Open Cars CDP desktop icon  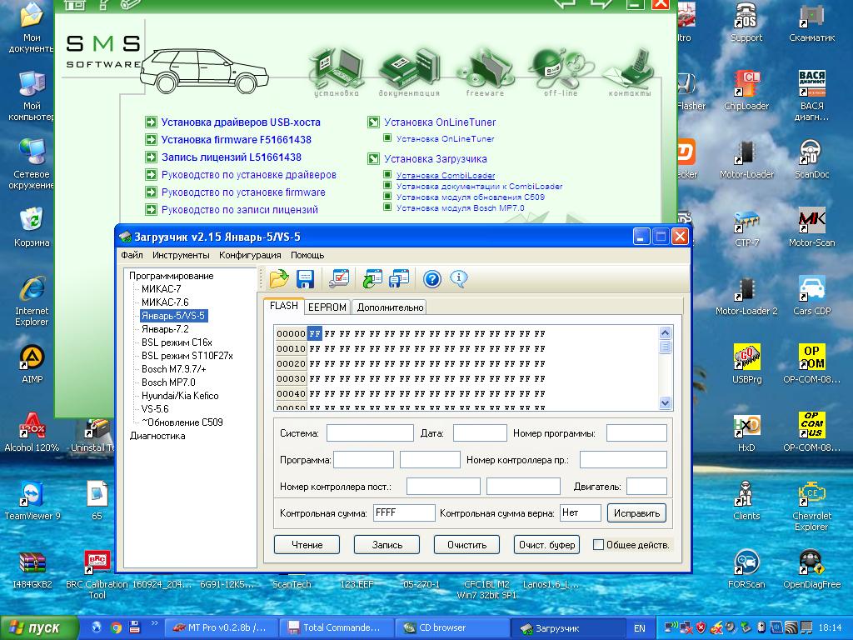coord(811,296)
